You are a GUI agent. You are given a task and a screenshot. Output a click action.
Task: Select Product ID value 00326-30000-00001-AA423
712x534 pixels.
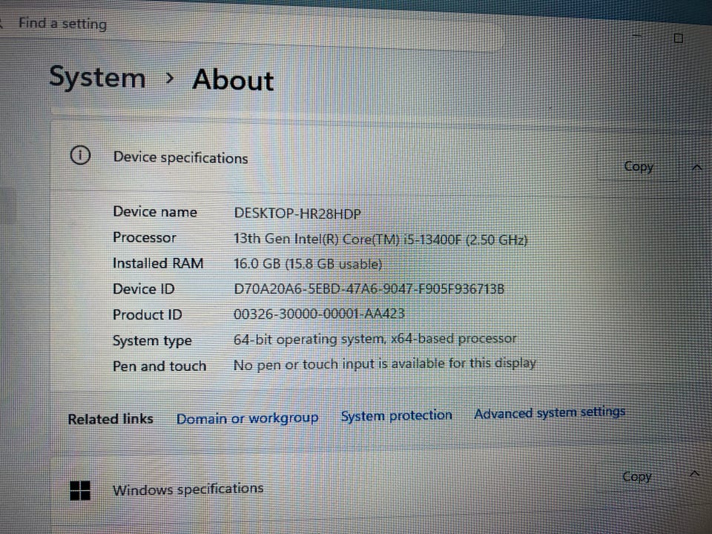[x=319, y=314]
